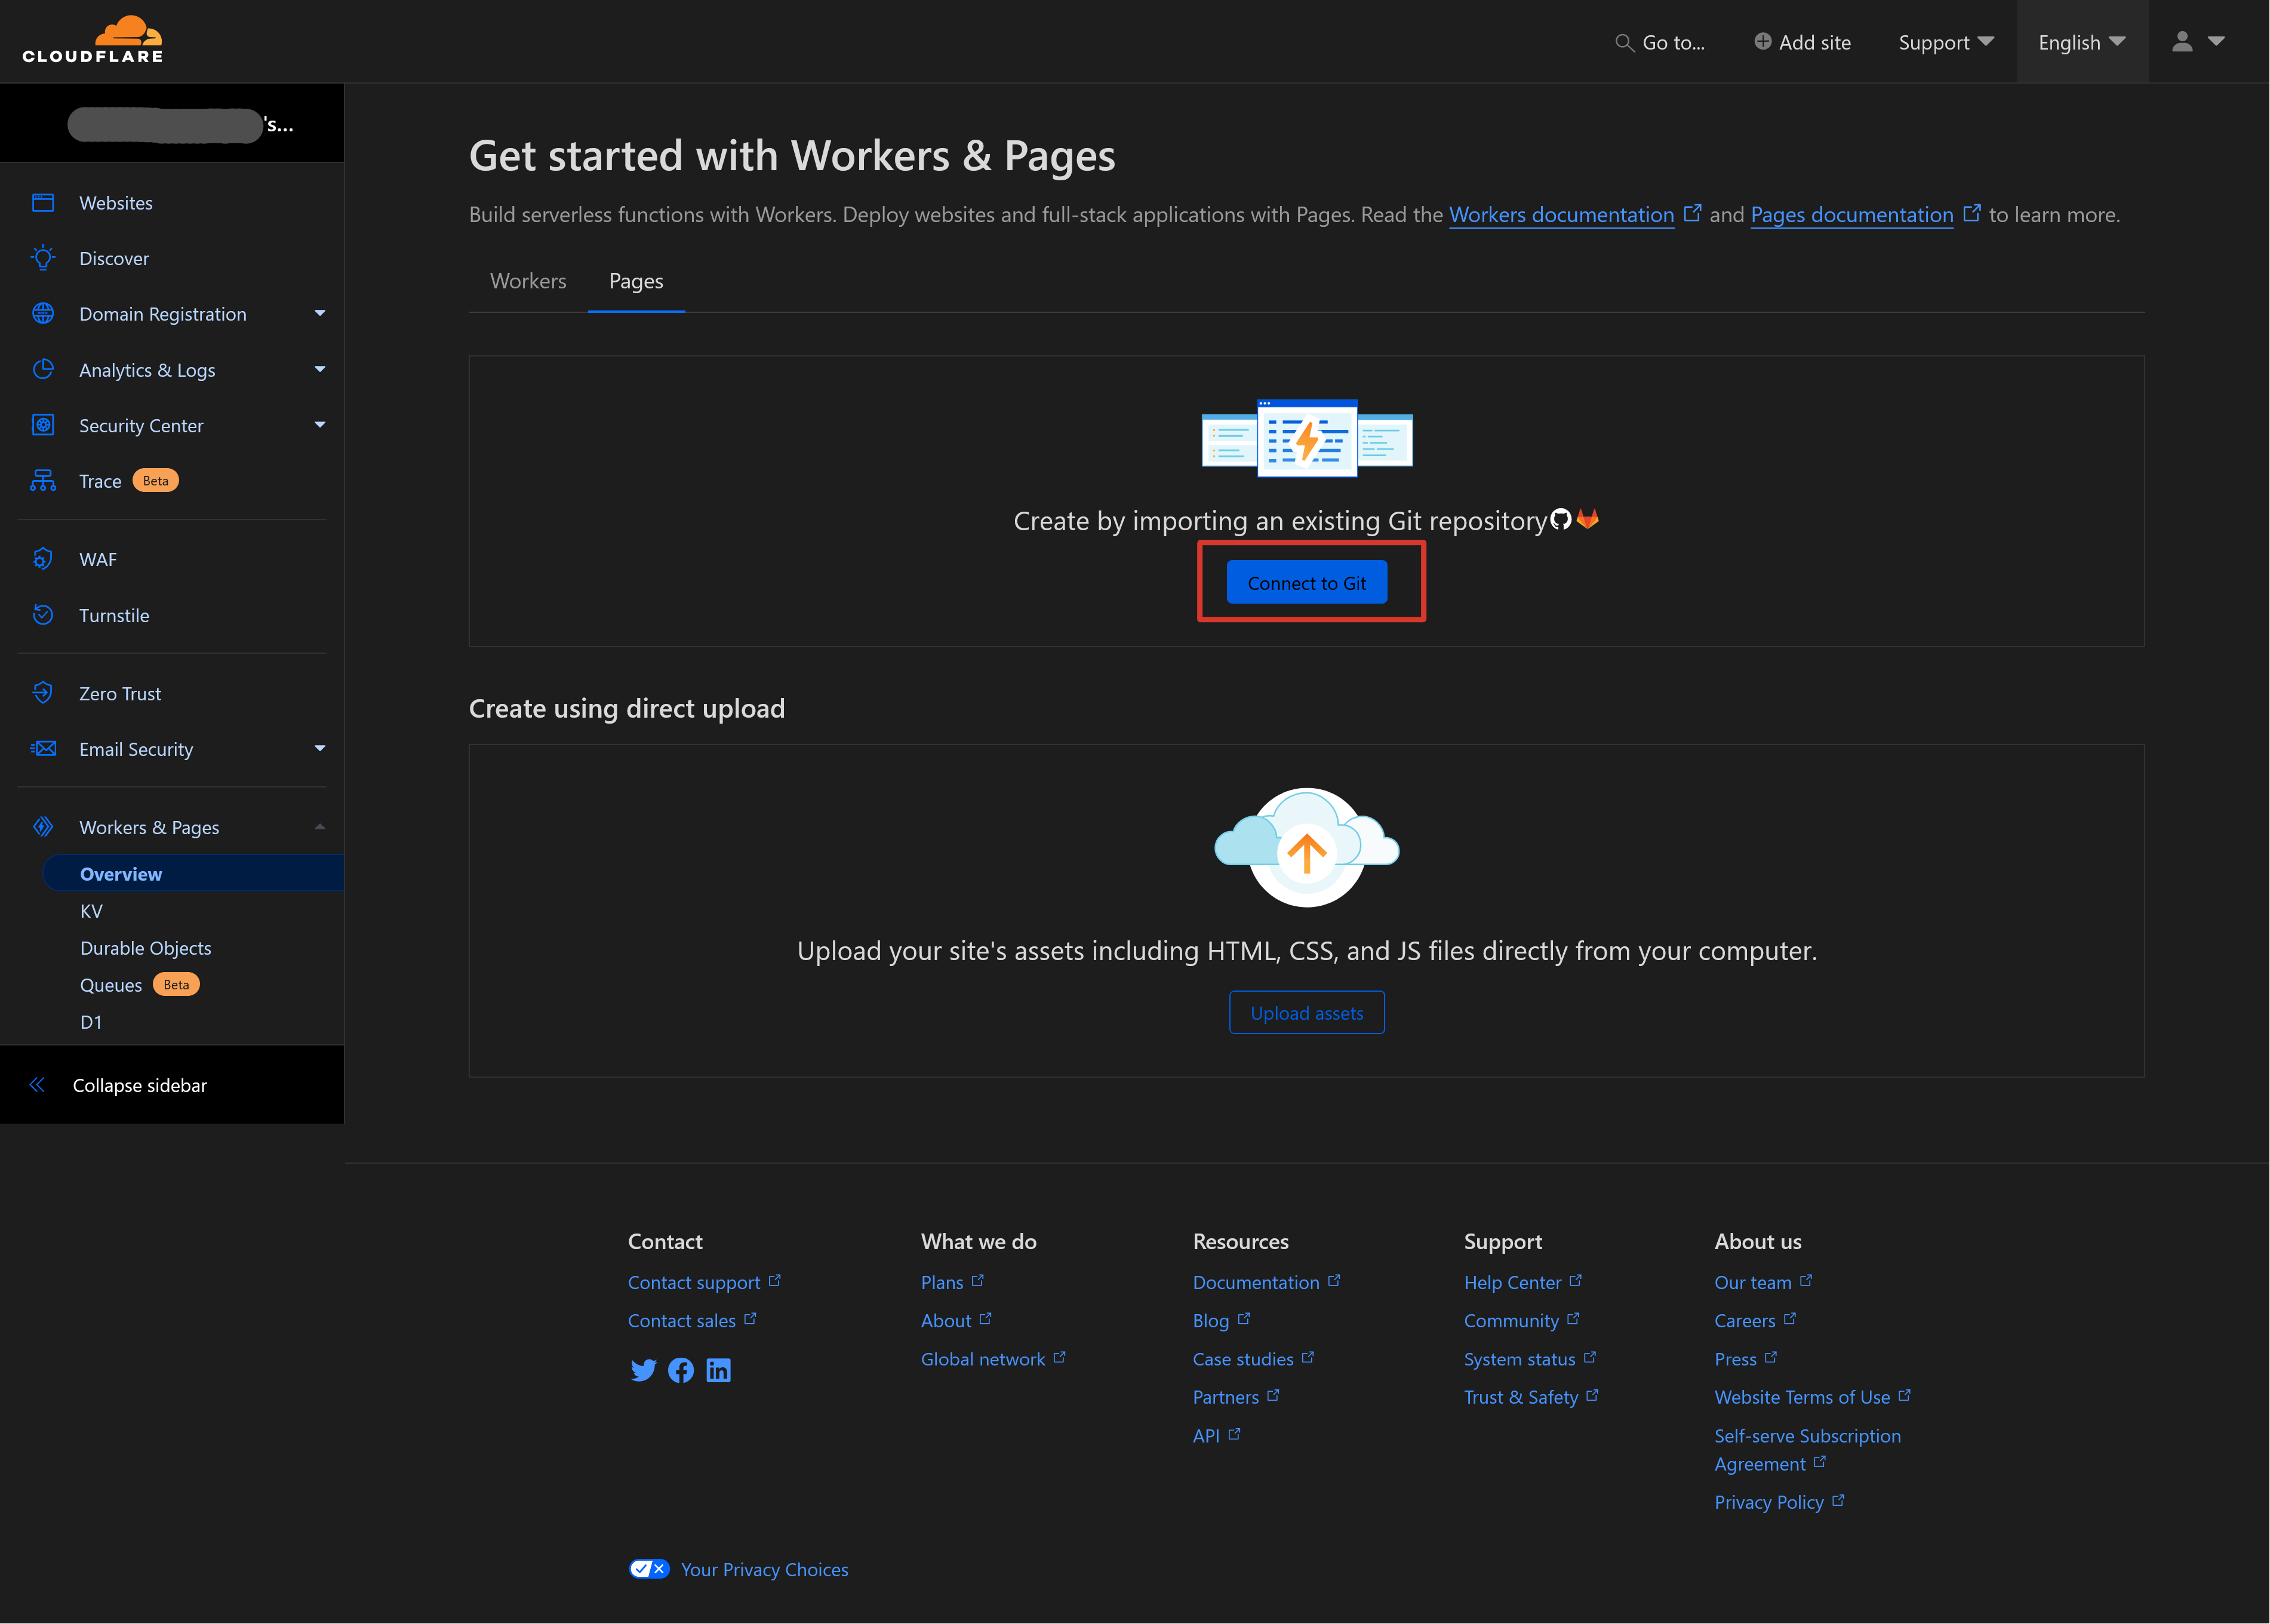Click the WAF shield icon

click(x=43, y=558)
